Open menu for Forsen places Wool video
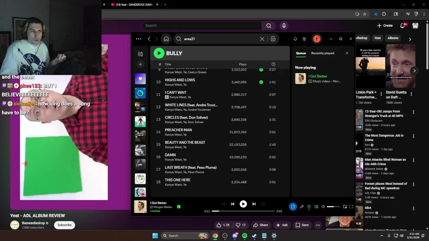The height and width of the screenshot is (241, 429). point(413,184)
